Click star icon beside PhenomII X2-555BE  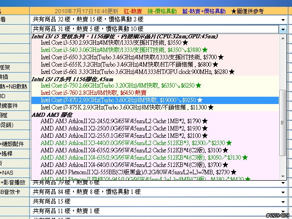[233, 172]
